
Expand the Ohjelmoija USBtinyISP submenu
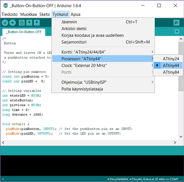(x=103, y=82)
